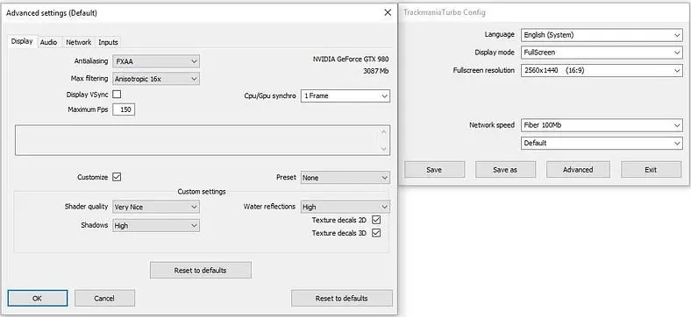Viewport: 691px width, 317px height.
Task: Click Exit in TrackmaniaTurbo Config
Action: pyautogui.click(x=651, y=170)
